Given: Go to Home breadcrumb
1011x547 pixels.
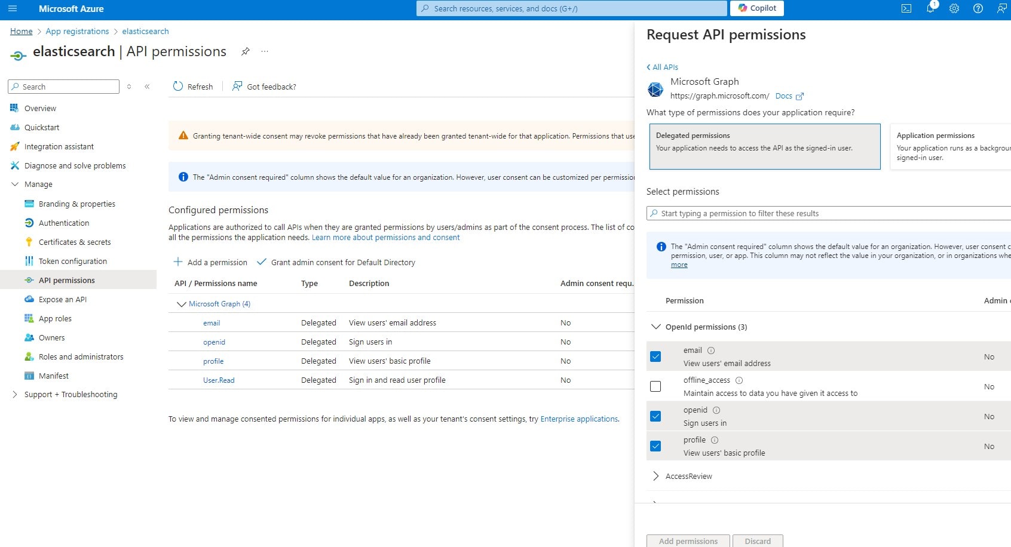Looking at the screenshot, I should [x=22, y=31].
